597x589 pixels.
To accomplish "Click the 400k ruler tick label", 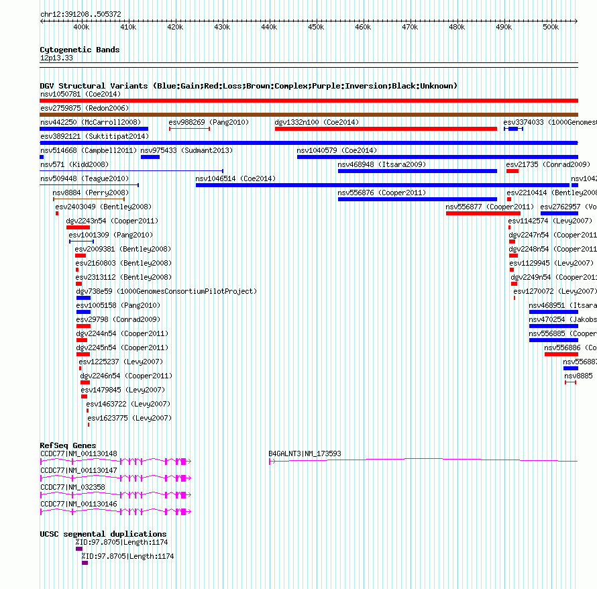I will [81, 27].
